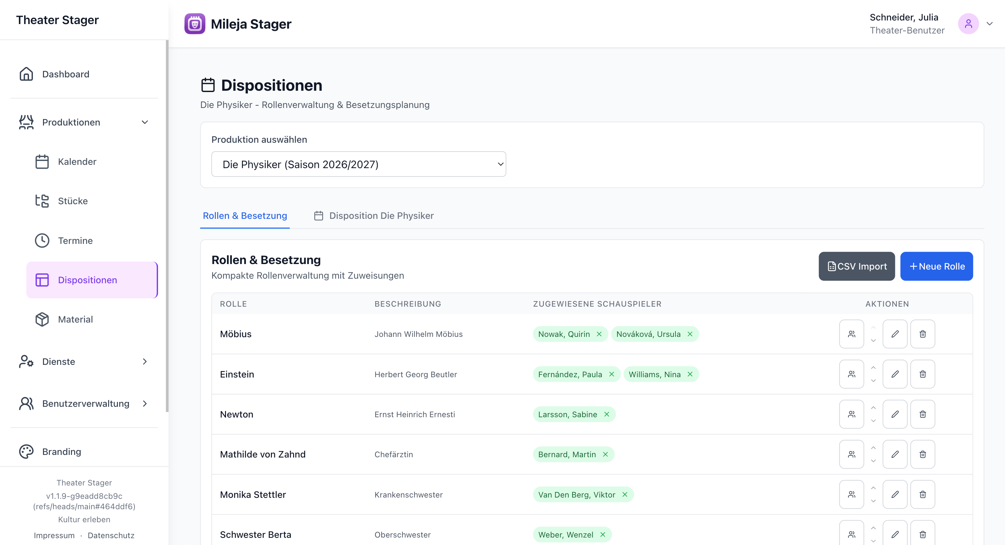
Task: Click the CSV Import button
Action: point(856,266)
